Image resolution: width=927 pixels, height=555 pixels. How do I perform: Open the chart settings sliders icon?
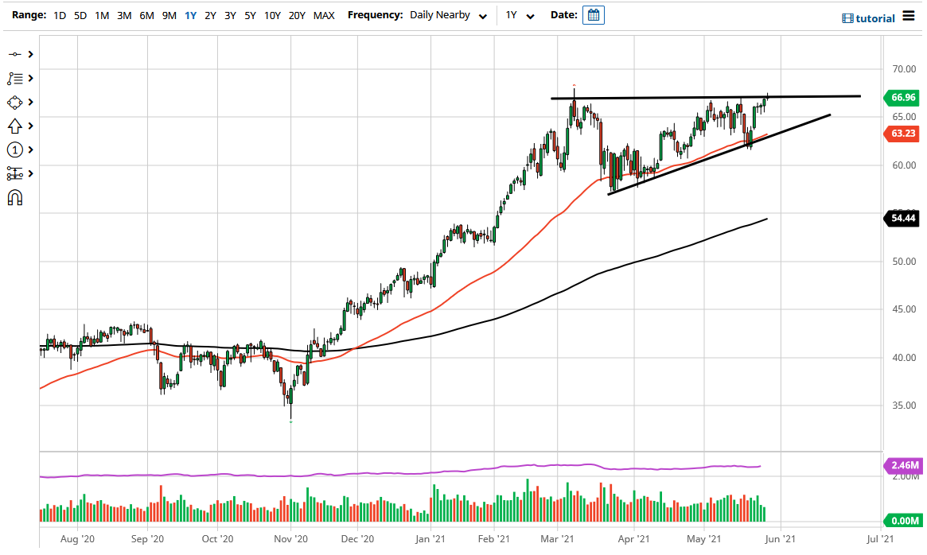tap(16, 173)
